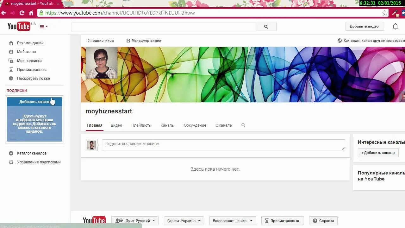405x228 pixels.
Task: Click the Просмотренные hourglass icon in sidebar
Action: (x=11, y=70)
